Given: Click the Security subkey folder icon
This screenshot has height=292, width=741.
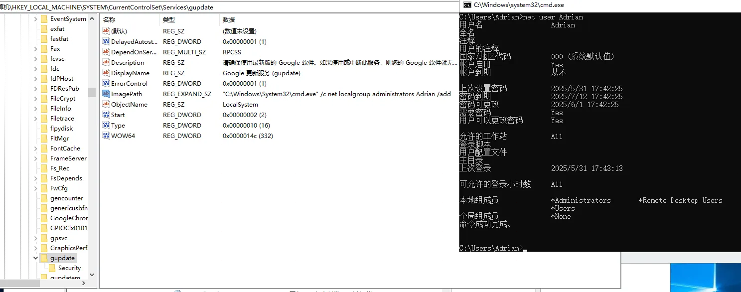Looking at the screenshot, I should pyautogui.click(x=52, y=268).
